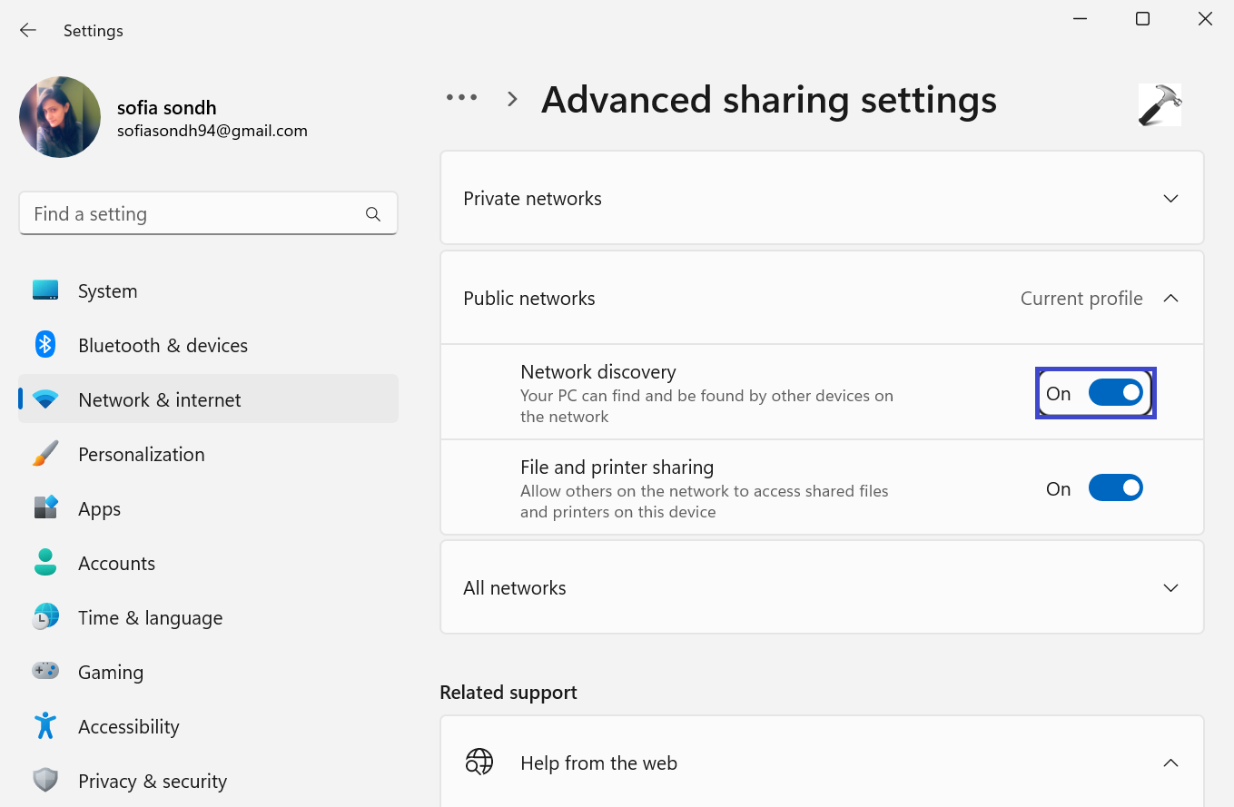The height and width of the screenshot is (807, 1234).
Task: Open Accessibility settings page
Action: [x=128, y=726]
